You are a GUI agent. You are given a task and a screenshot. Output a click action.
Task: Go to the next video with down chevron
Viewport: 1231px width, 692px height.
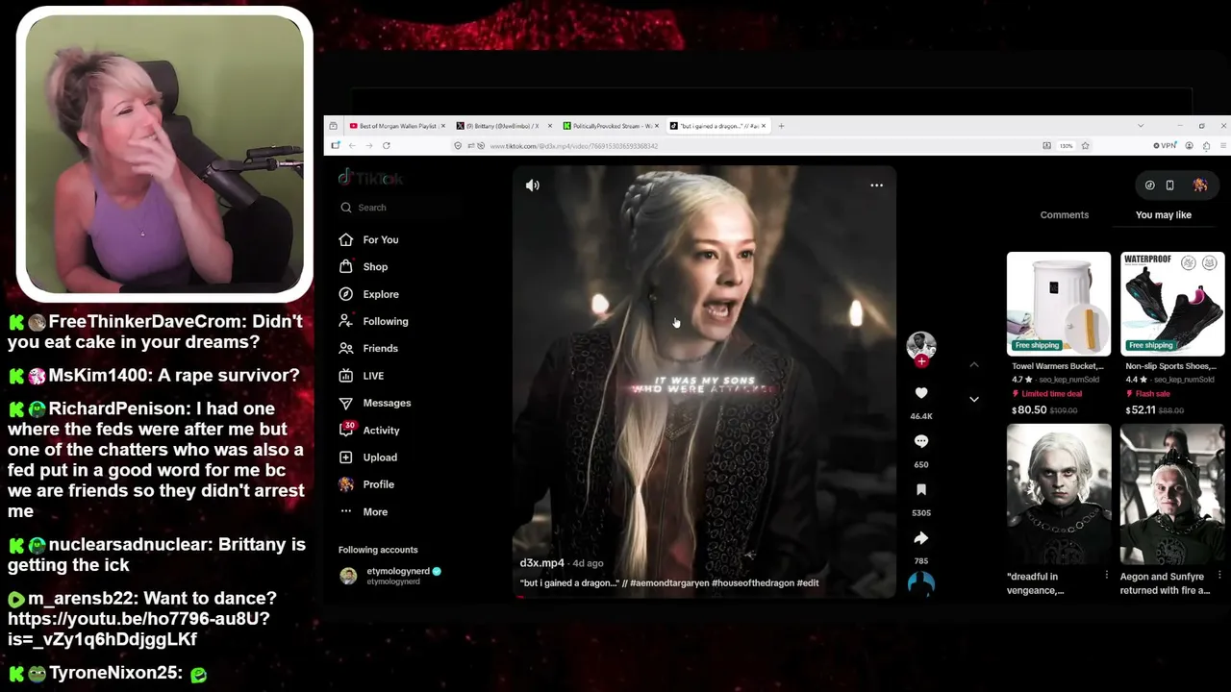tap(974, 399)
